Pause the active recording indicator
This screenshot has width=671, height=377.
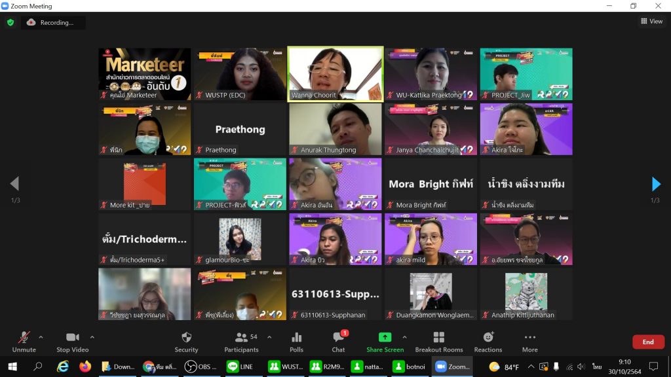coord(52,22)
